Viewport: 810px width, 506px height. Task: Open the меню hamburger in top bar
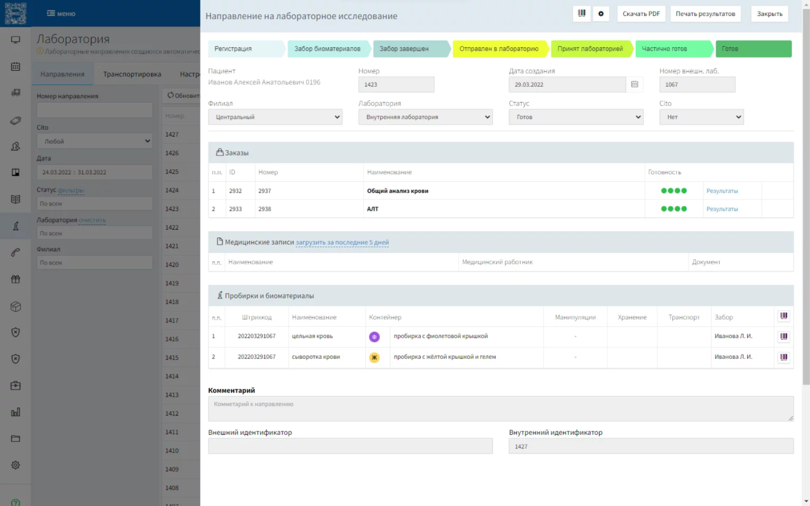click(61, 14)
